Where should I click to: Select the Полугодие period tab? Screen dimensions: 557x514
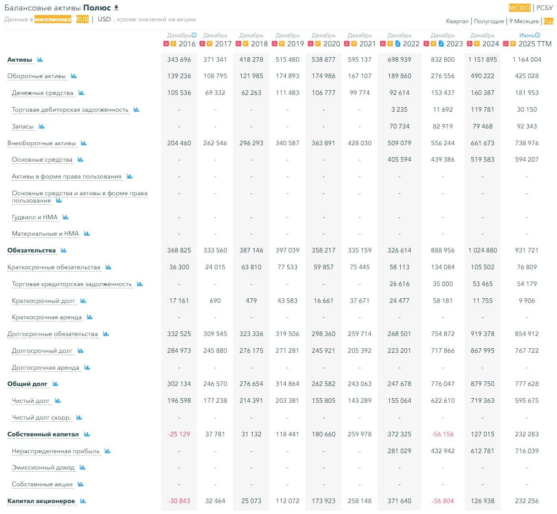[489, 21]
